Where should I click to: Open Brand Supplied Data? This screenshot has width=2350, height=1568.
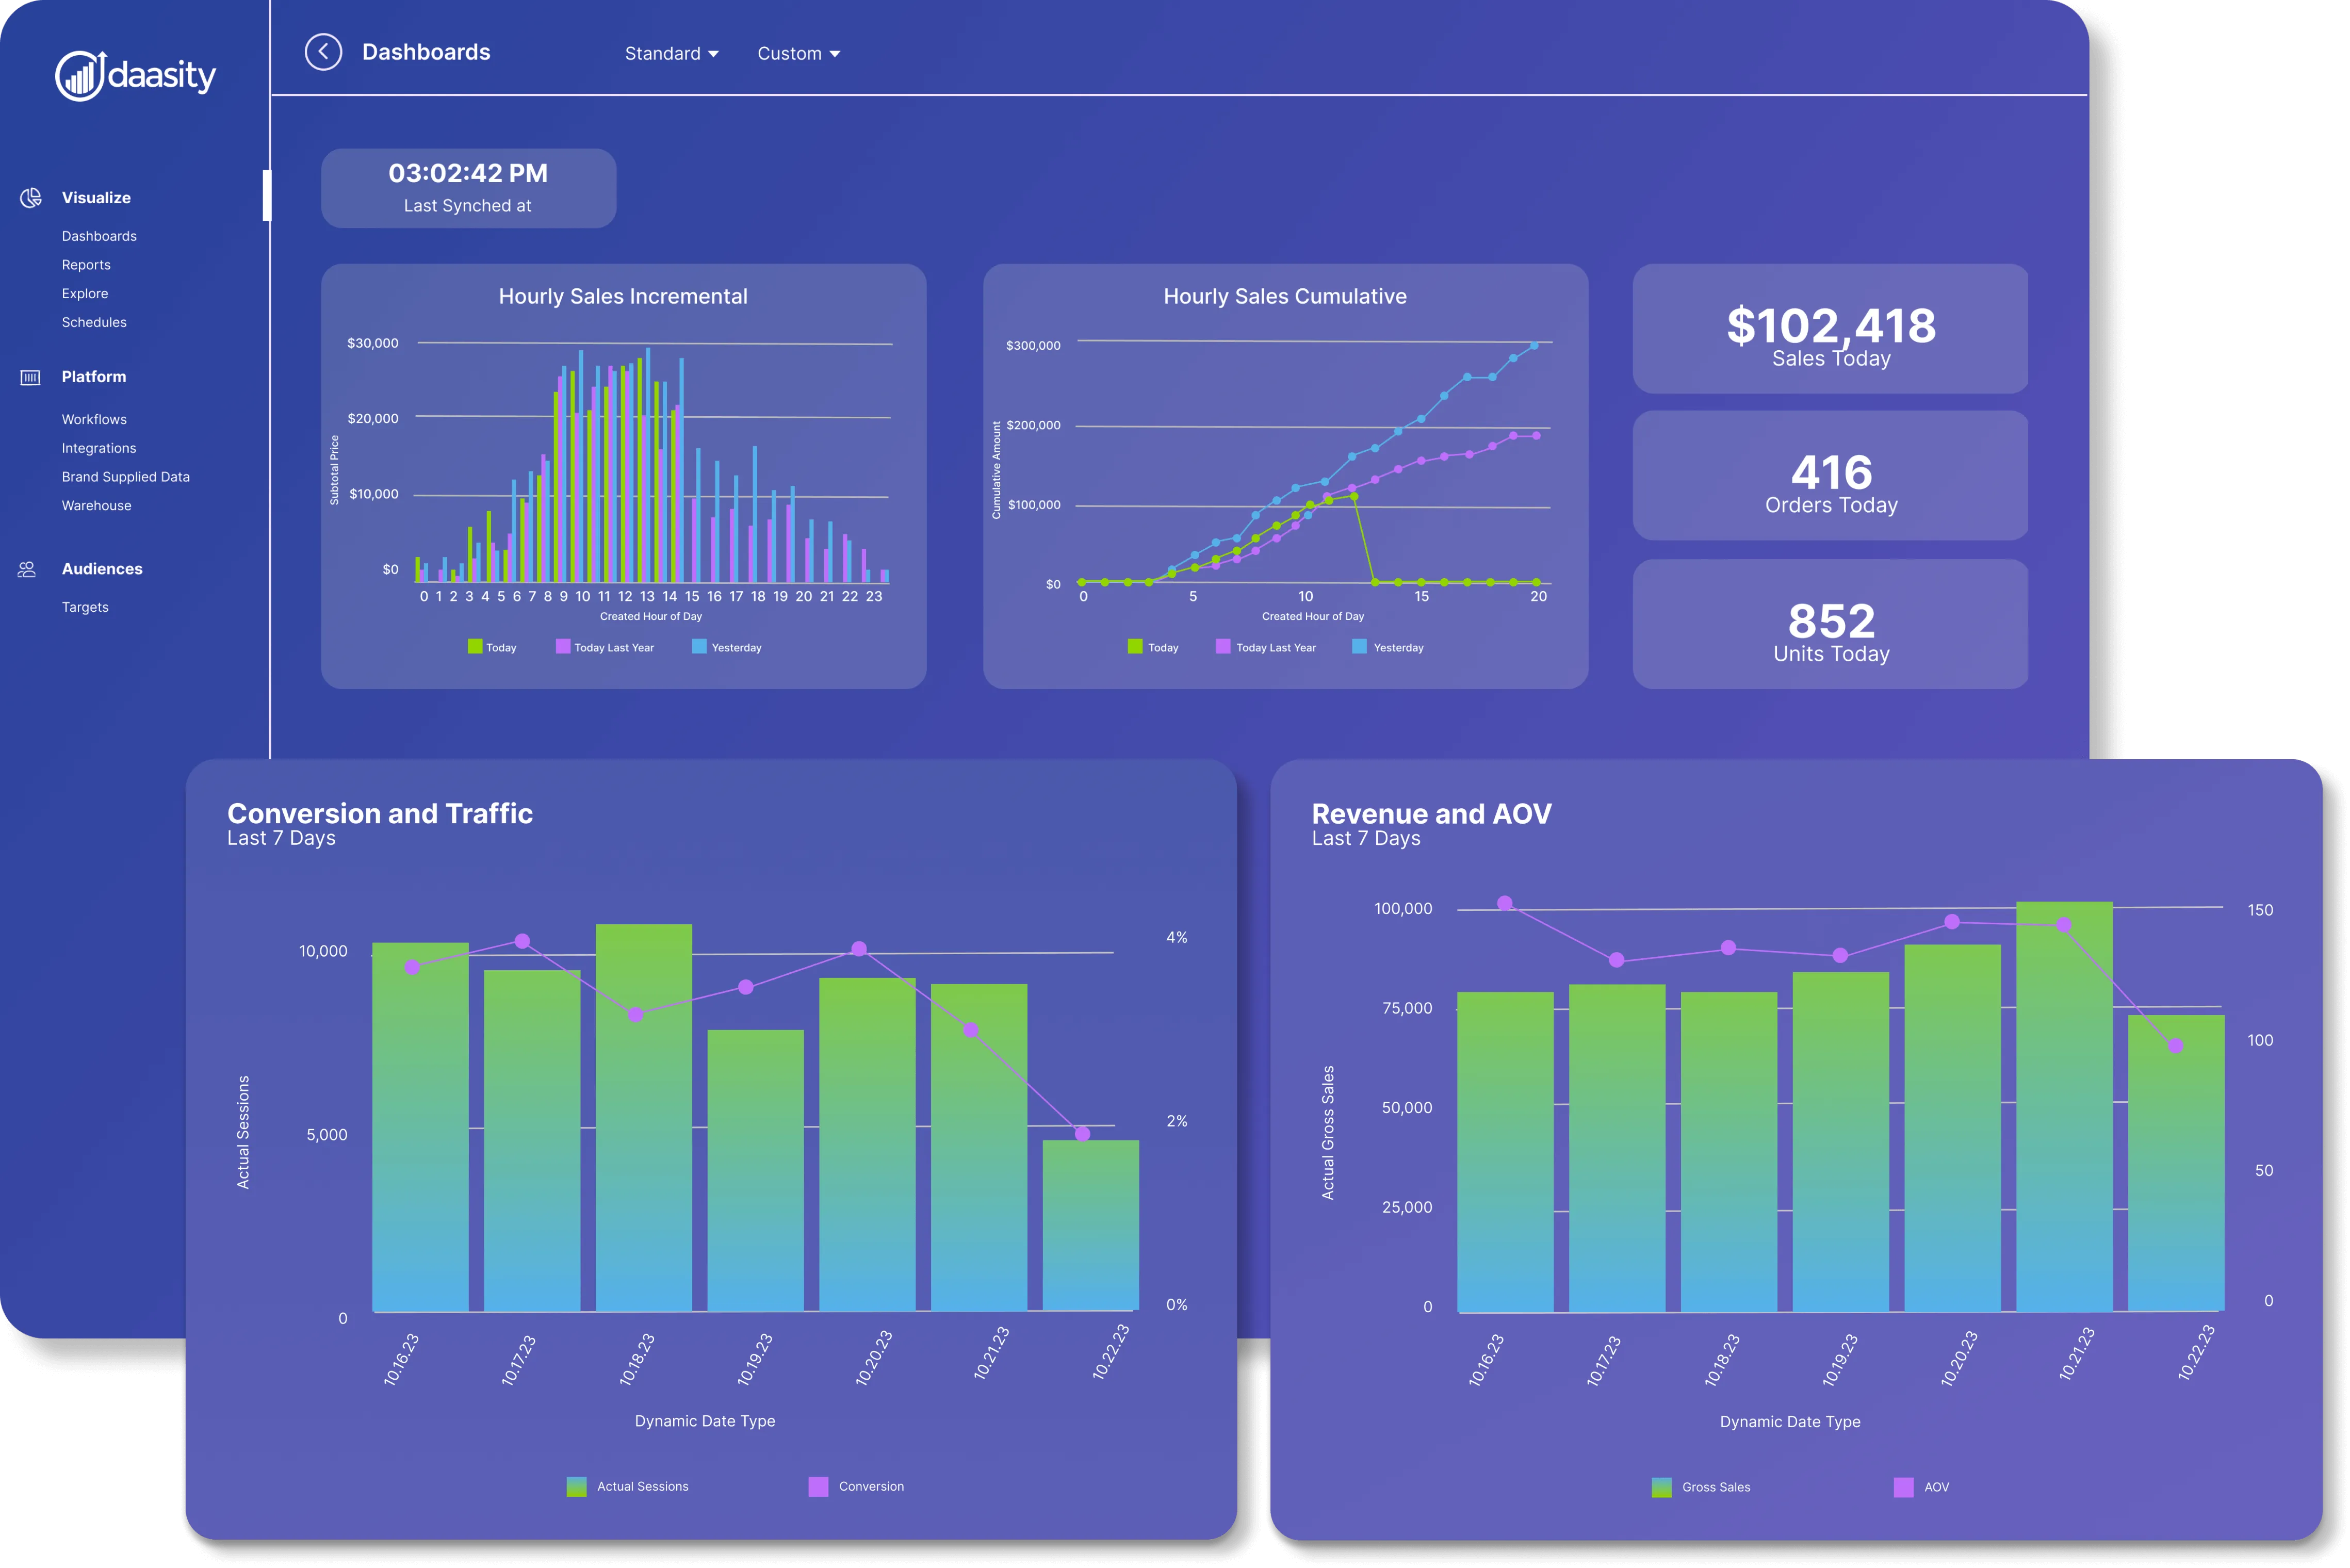click(x=125, y=476)
